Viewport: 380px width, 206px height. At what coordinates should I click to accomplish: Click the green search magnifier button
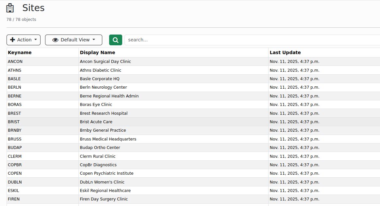point(115,40)
